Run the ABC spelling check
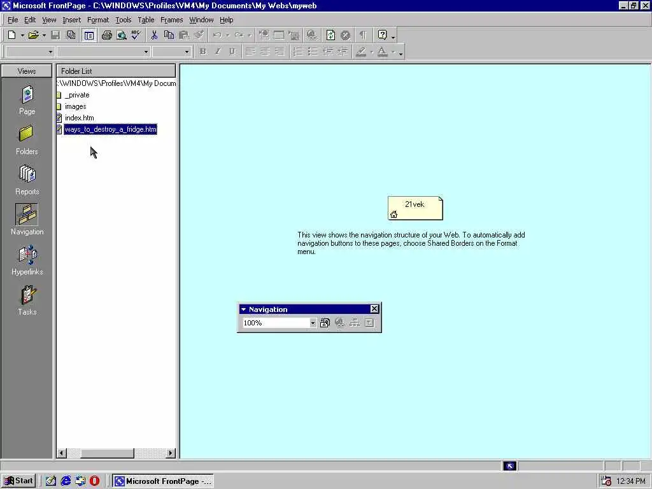652x489 pixels. click(136, 36)
